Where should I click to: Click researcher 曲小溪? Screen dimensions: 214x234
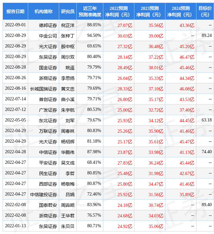tap(68, 99)
